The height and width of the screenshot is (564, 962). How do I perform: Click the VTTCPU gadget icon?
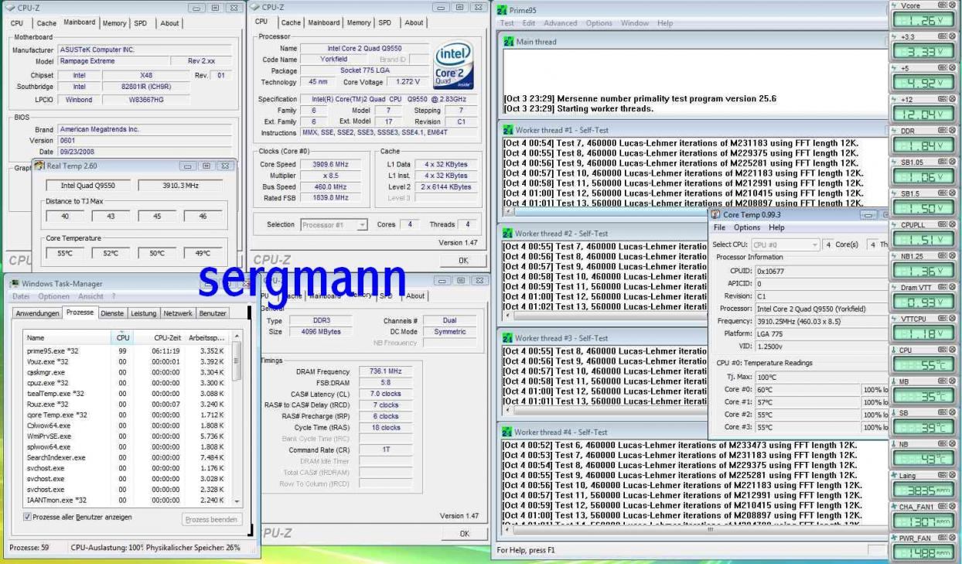pyautogui.click(x=895, y=318)
